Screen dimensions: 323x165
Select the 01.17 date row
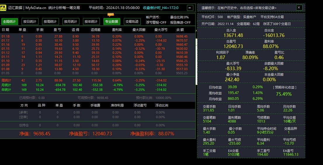pyautogui.click(x=98, y=40)
